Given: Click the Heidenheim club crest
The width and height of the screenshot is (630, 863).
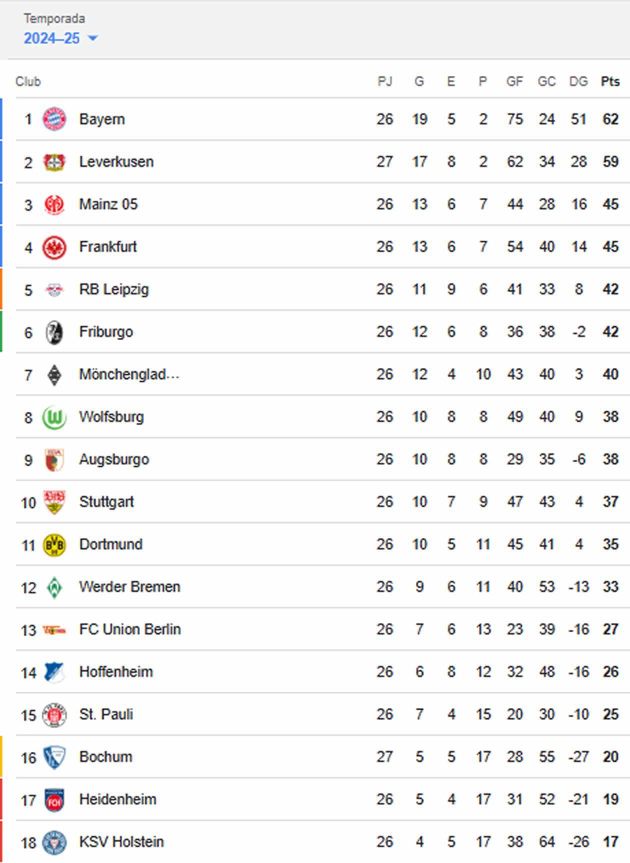Looking at the screenshot, I should pyautogui.click(x=55, y=799).
